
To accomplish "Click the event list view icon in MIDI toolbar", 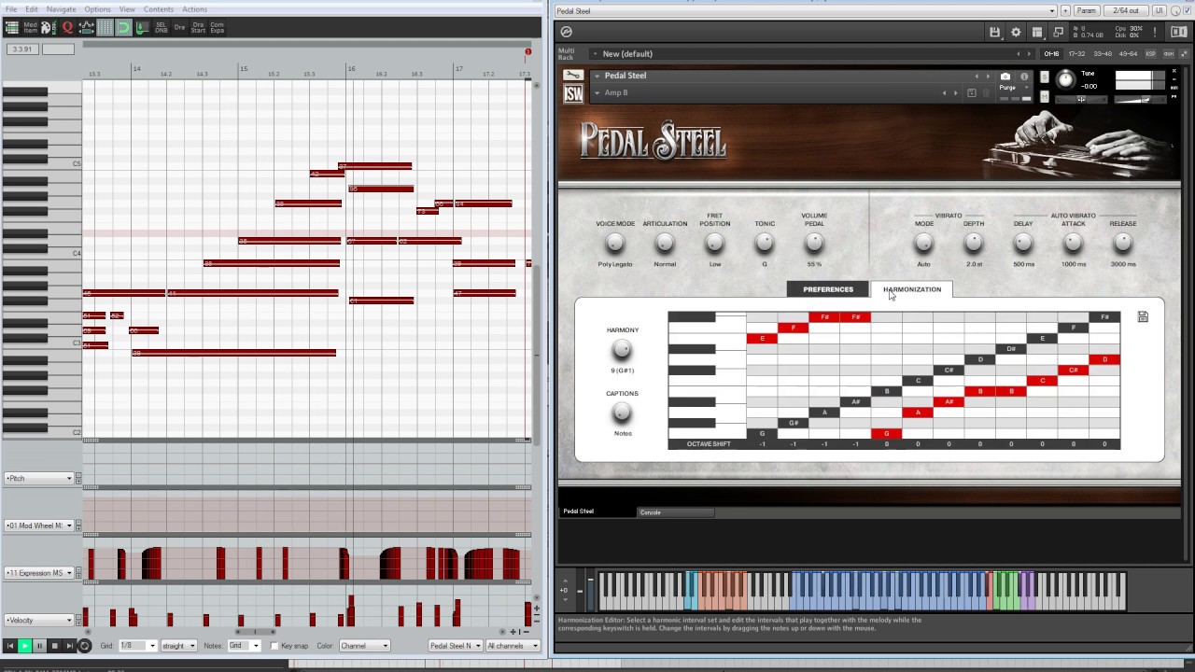I will click(x=12, y=28).
